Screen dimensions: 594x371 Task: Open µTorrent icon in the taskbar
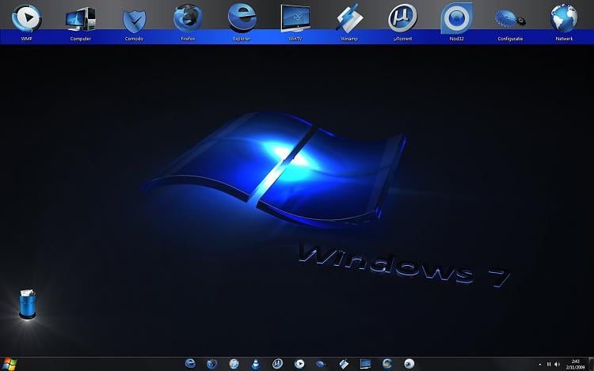point(277,364)
